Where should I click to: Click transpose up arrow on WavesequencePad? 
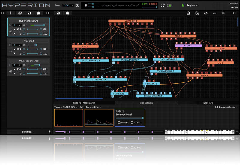(14, 70)
